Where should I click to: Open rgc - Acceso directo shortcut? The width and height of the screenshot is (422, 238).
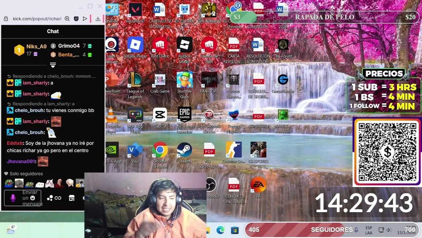(x=209, y=121)
